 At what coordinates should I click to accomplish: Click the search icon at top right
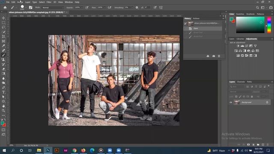click(257, 8)
